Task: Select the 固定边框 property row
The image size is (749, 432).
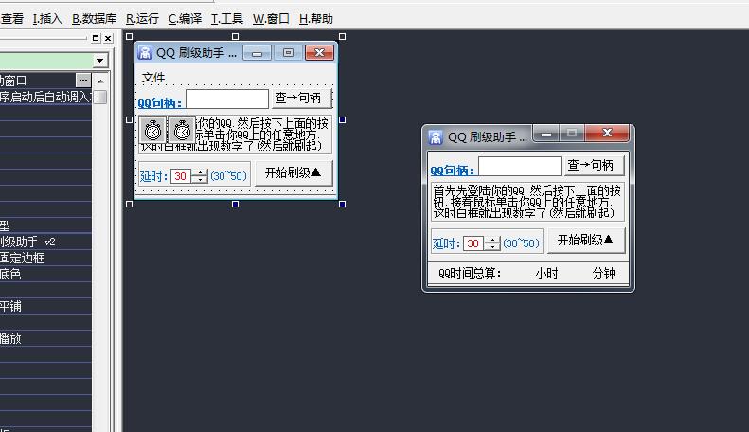Action: point(45,258)
